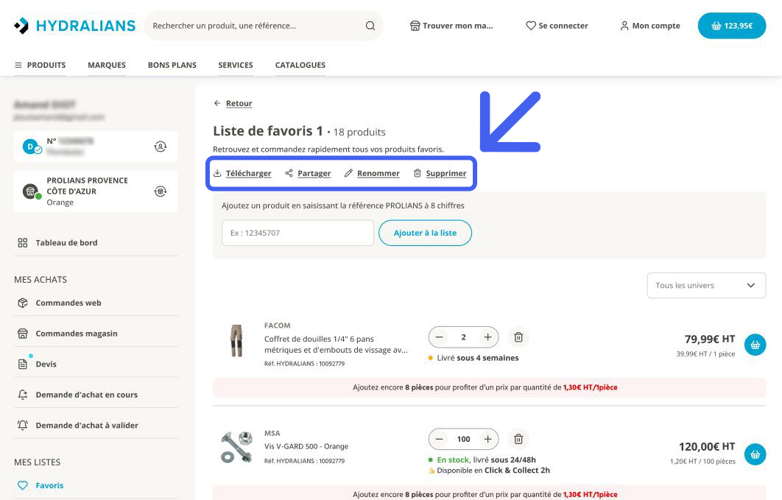Click the quantity field showing 2

coord(463,337)
